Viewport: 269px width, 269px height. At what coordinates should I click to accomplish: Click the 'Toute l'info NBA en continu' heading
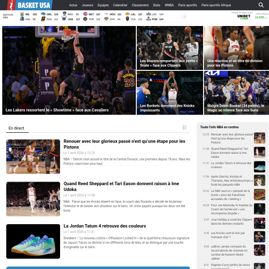click(x=219, y=127)
